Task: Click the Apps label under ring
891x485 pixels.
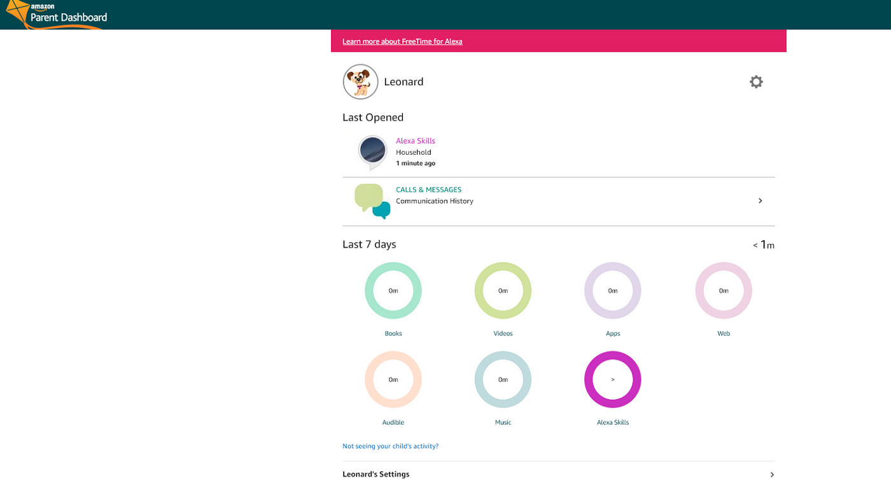Action: [613, 334]
